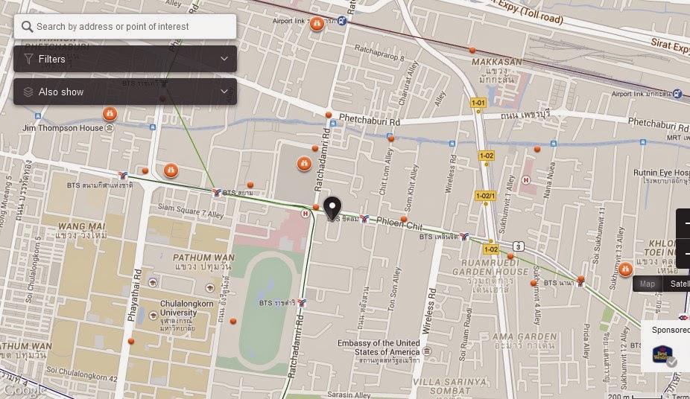Click the BTS National Stadium station icon

123,176
